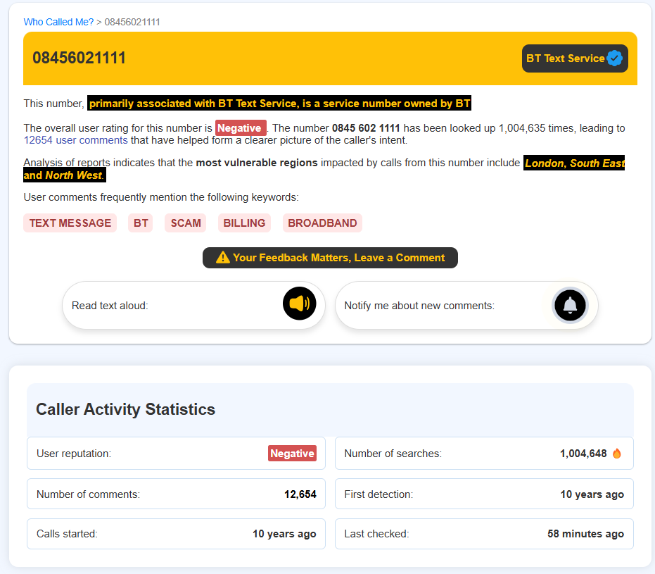Click the Read text aloud label
The height and width of the screenshot is (574, 655).
coord(110,306)
